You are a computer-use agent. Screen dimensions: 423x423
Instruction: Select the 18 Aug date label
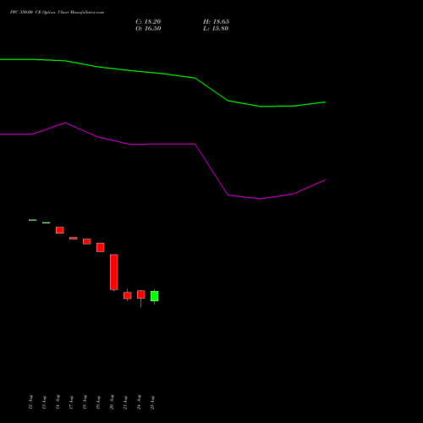85,402
